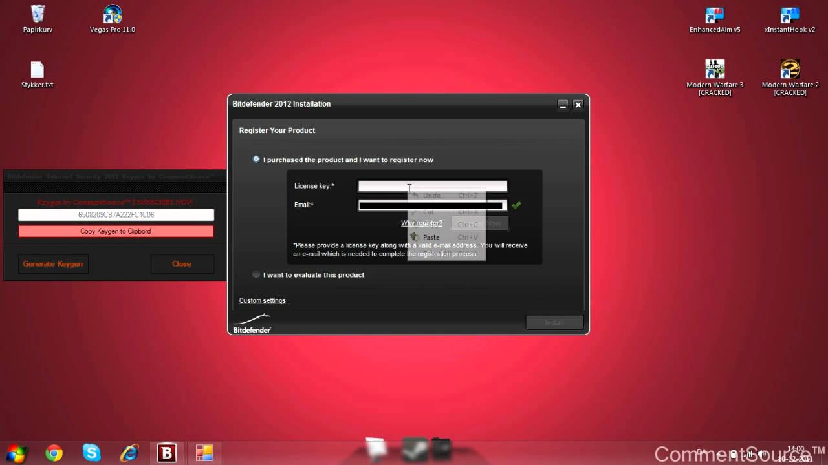Click Copy Keygen to Clipbord button
This screenshot has height=465, width=828.
point(116,231)
